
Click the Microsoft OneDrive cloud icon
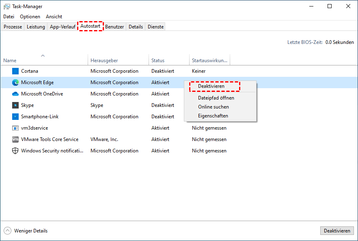tap(15, 94)
